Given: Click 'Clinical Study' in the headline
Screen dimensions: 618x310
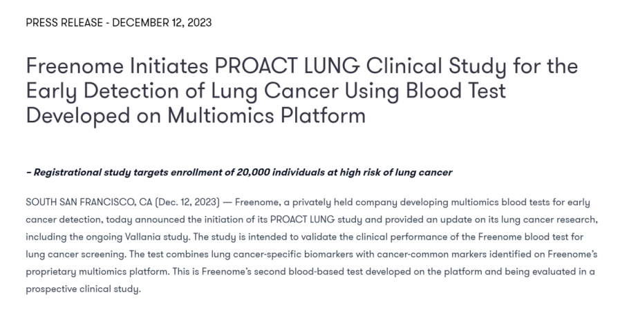Looking at the screenshot, I should point(436,66).
